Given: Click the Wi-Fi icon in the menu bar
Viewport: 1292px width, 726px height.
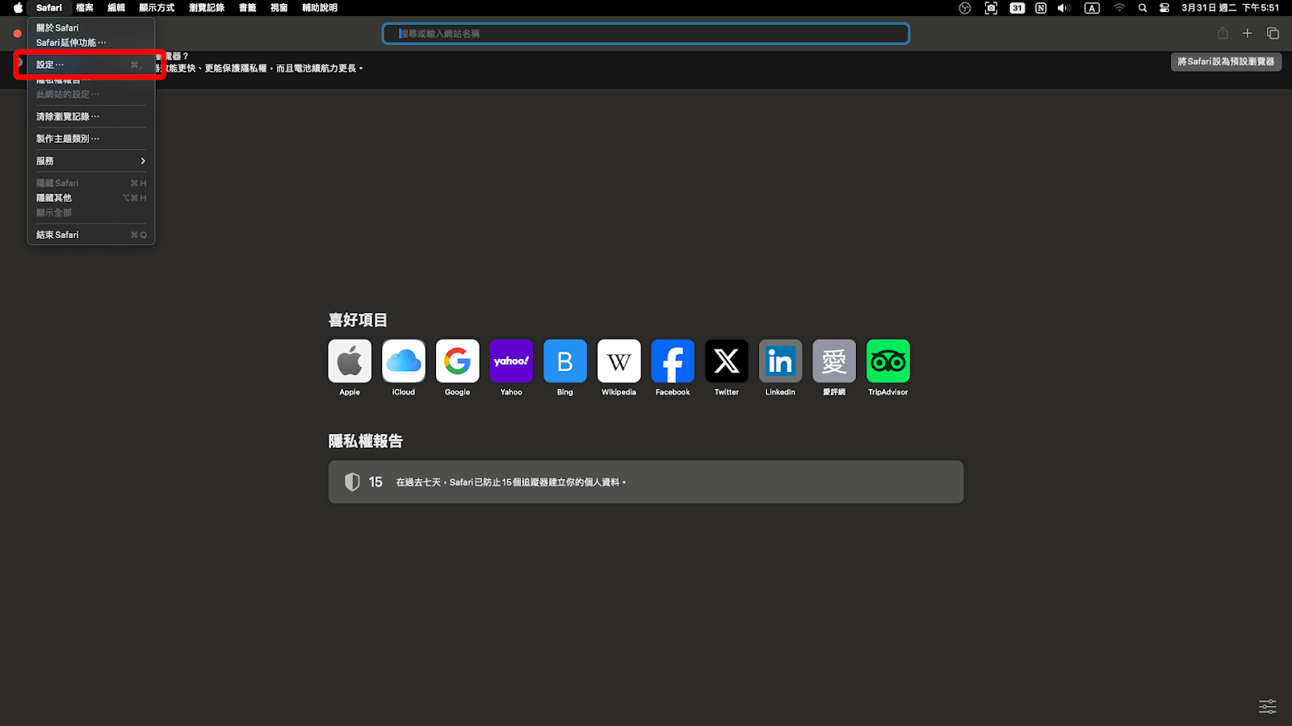Looking at the screenshot, I should 1119,8.
